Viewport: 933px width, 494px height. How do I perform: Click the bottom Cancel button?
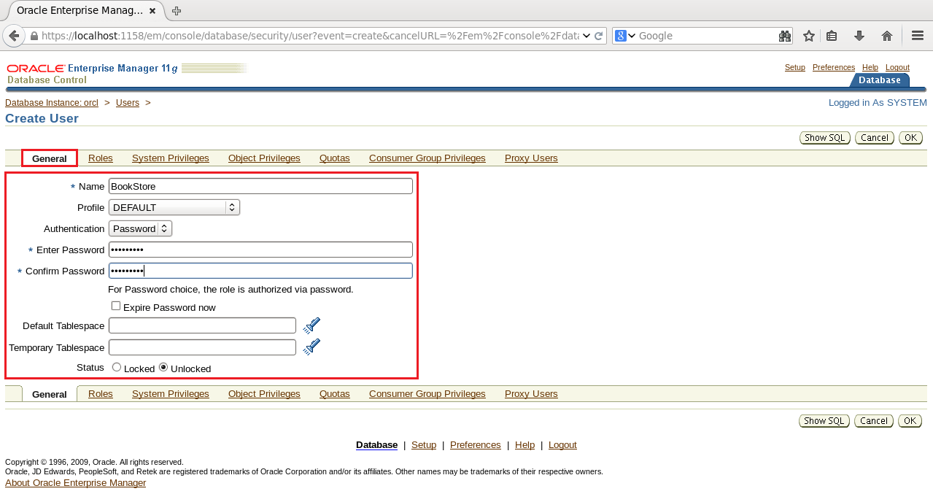coord(873,421)
